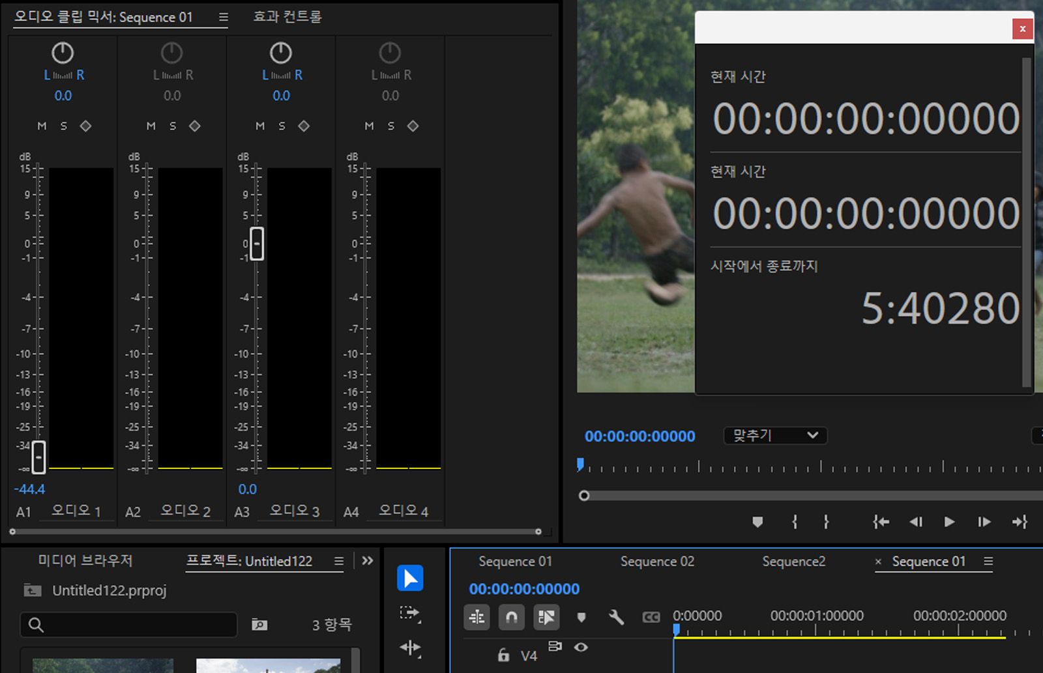Screen dimensions: 1043x673
Task: Click the project search input field
Action: pyautogui.click(x=129, y=625)
